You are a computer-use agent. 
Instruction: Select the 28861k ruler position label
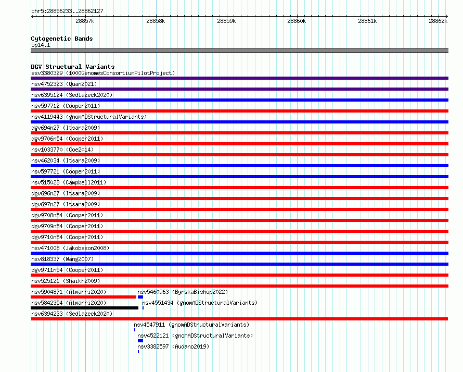[x=367, y=21]
